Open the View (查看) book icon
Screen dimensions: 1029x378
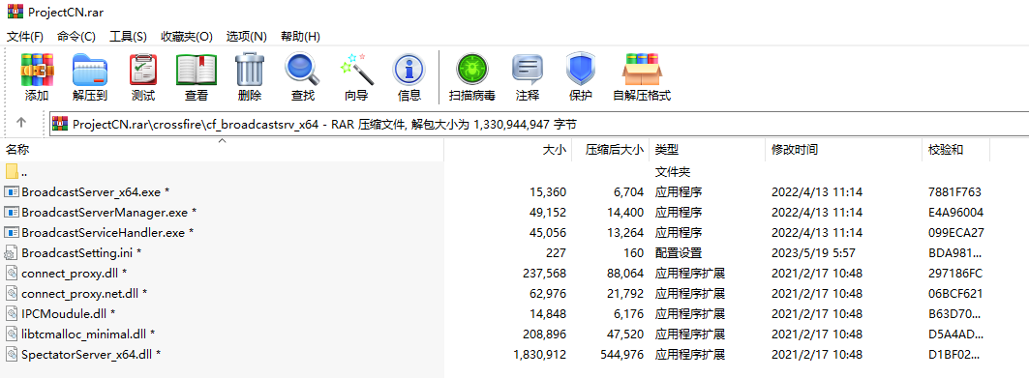coord(197,71)
